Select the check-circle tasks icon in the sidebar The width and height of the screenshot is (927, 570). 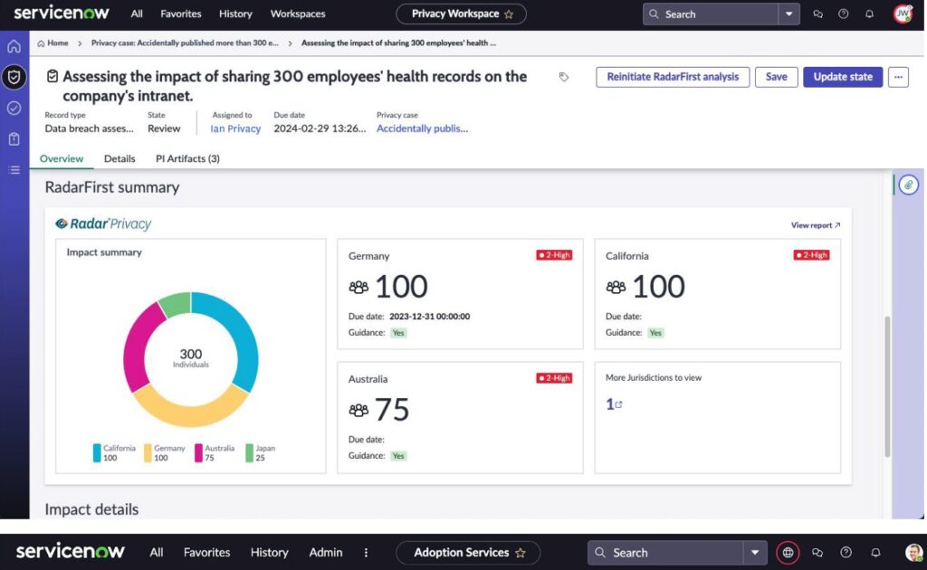(14, 108)
